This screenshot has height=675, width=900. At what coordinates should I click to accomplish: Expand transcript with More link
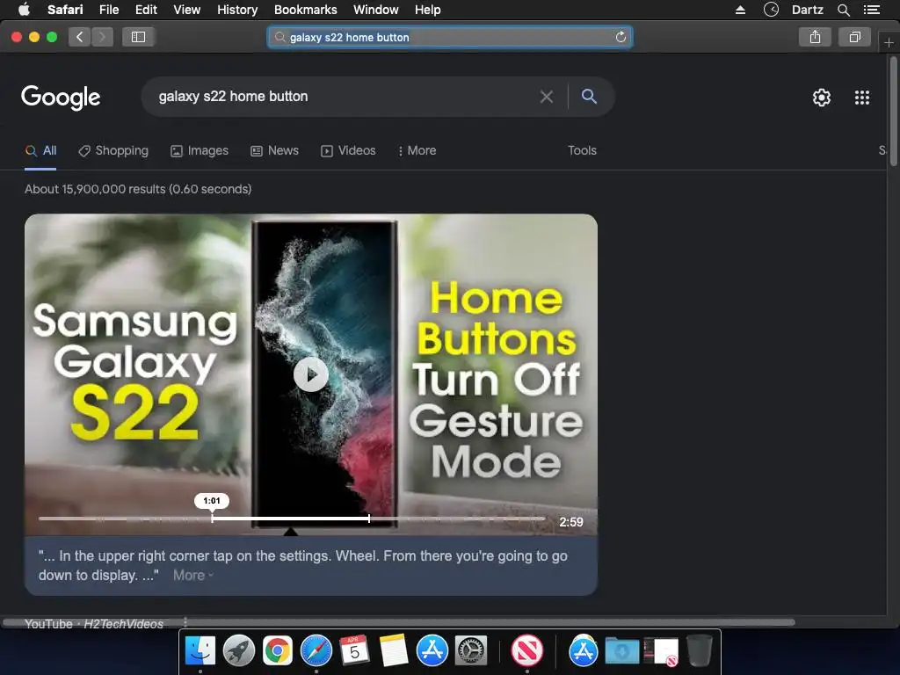tap(192, 575)
